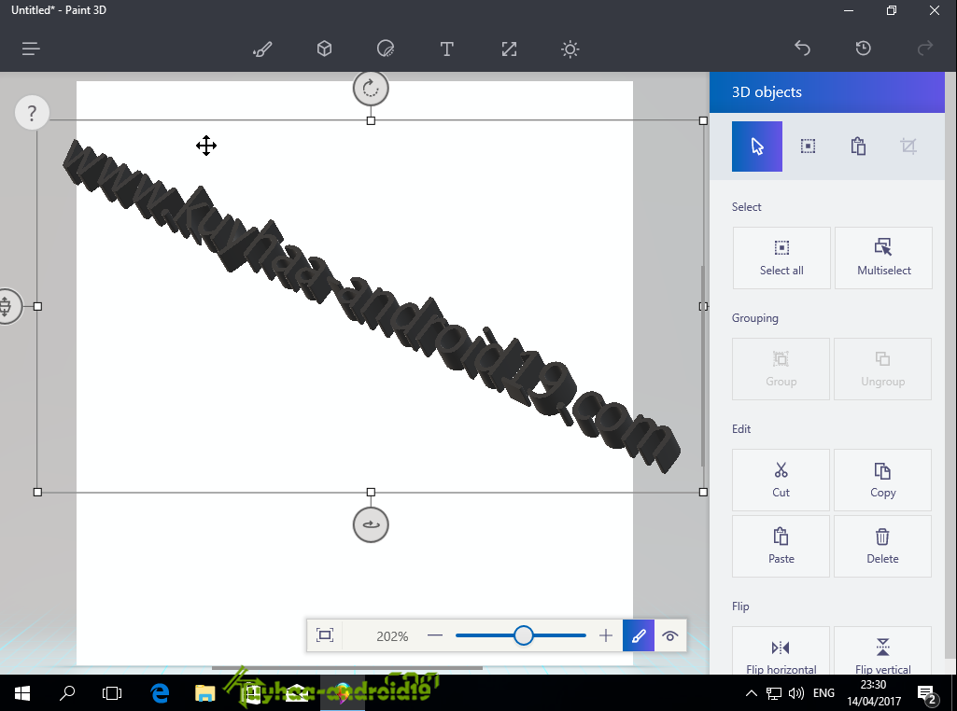
Task: Open File Explorer from taskbar
Action: pyautogui.click(x=205, y=693)
